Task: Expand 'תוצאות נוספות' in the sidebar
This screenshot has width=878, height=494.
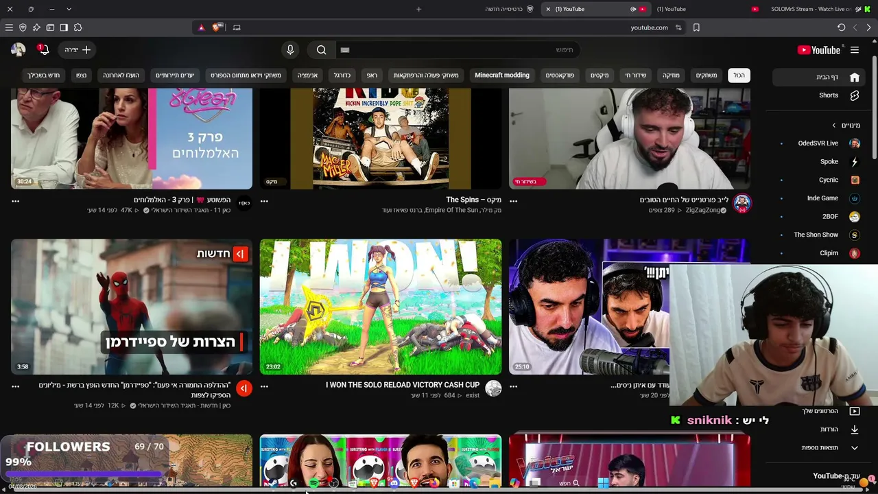Action: [820, 448]
